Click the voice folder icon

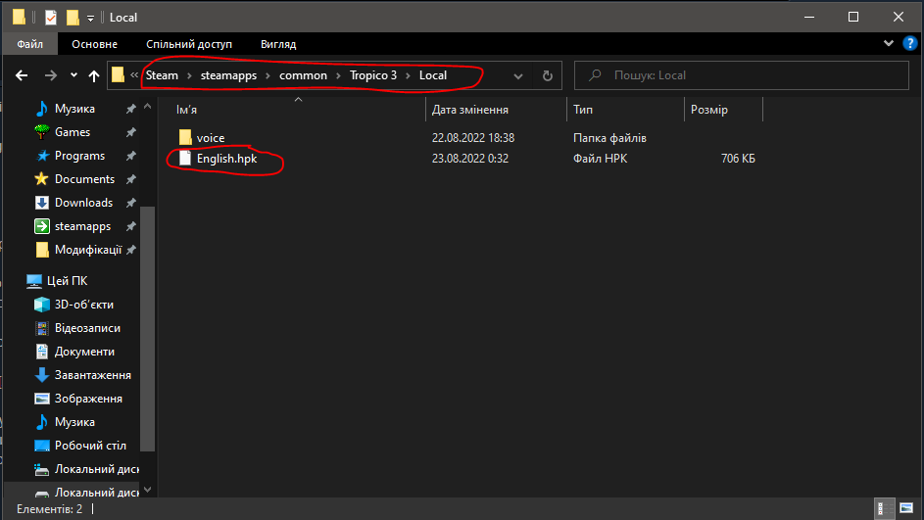pyautogui.click(x=185, y=137)
